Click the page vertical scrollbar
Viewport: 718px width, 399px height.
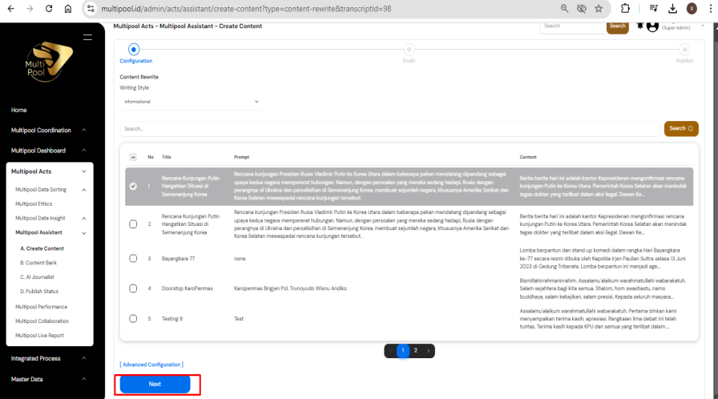714,211
